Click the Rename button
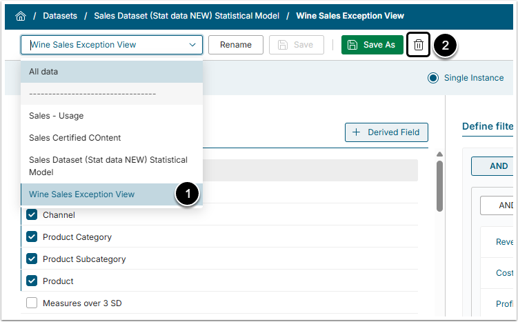The height and width of the screenshot is (322, 518). pos(235,45)
